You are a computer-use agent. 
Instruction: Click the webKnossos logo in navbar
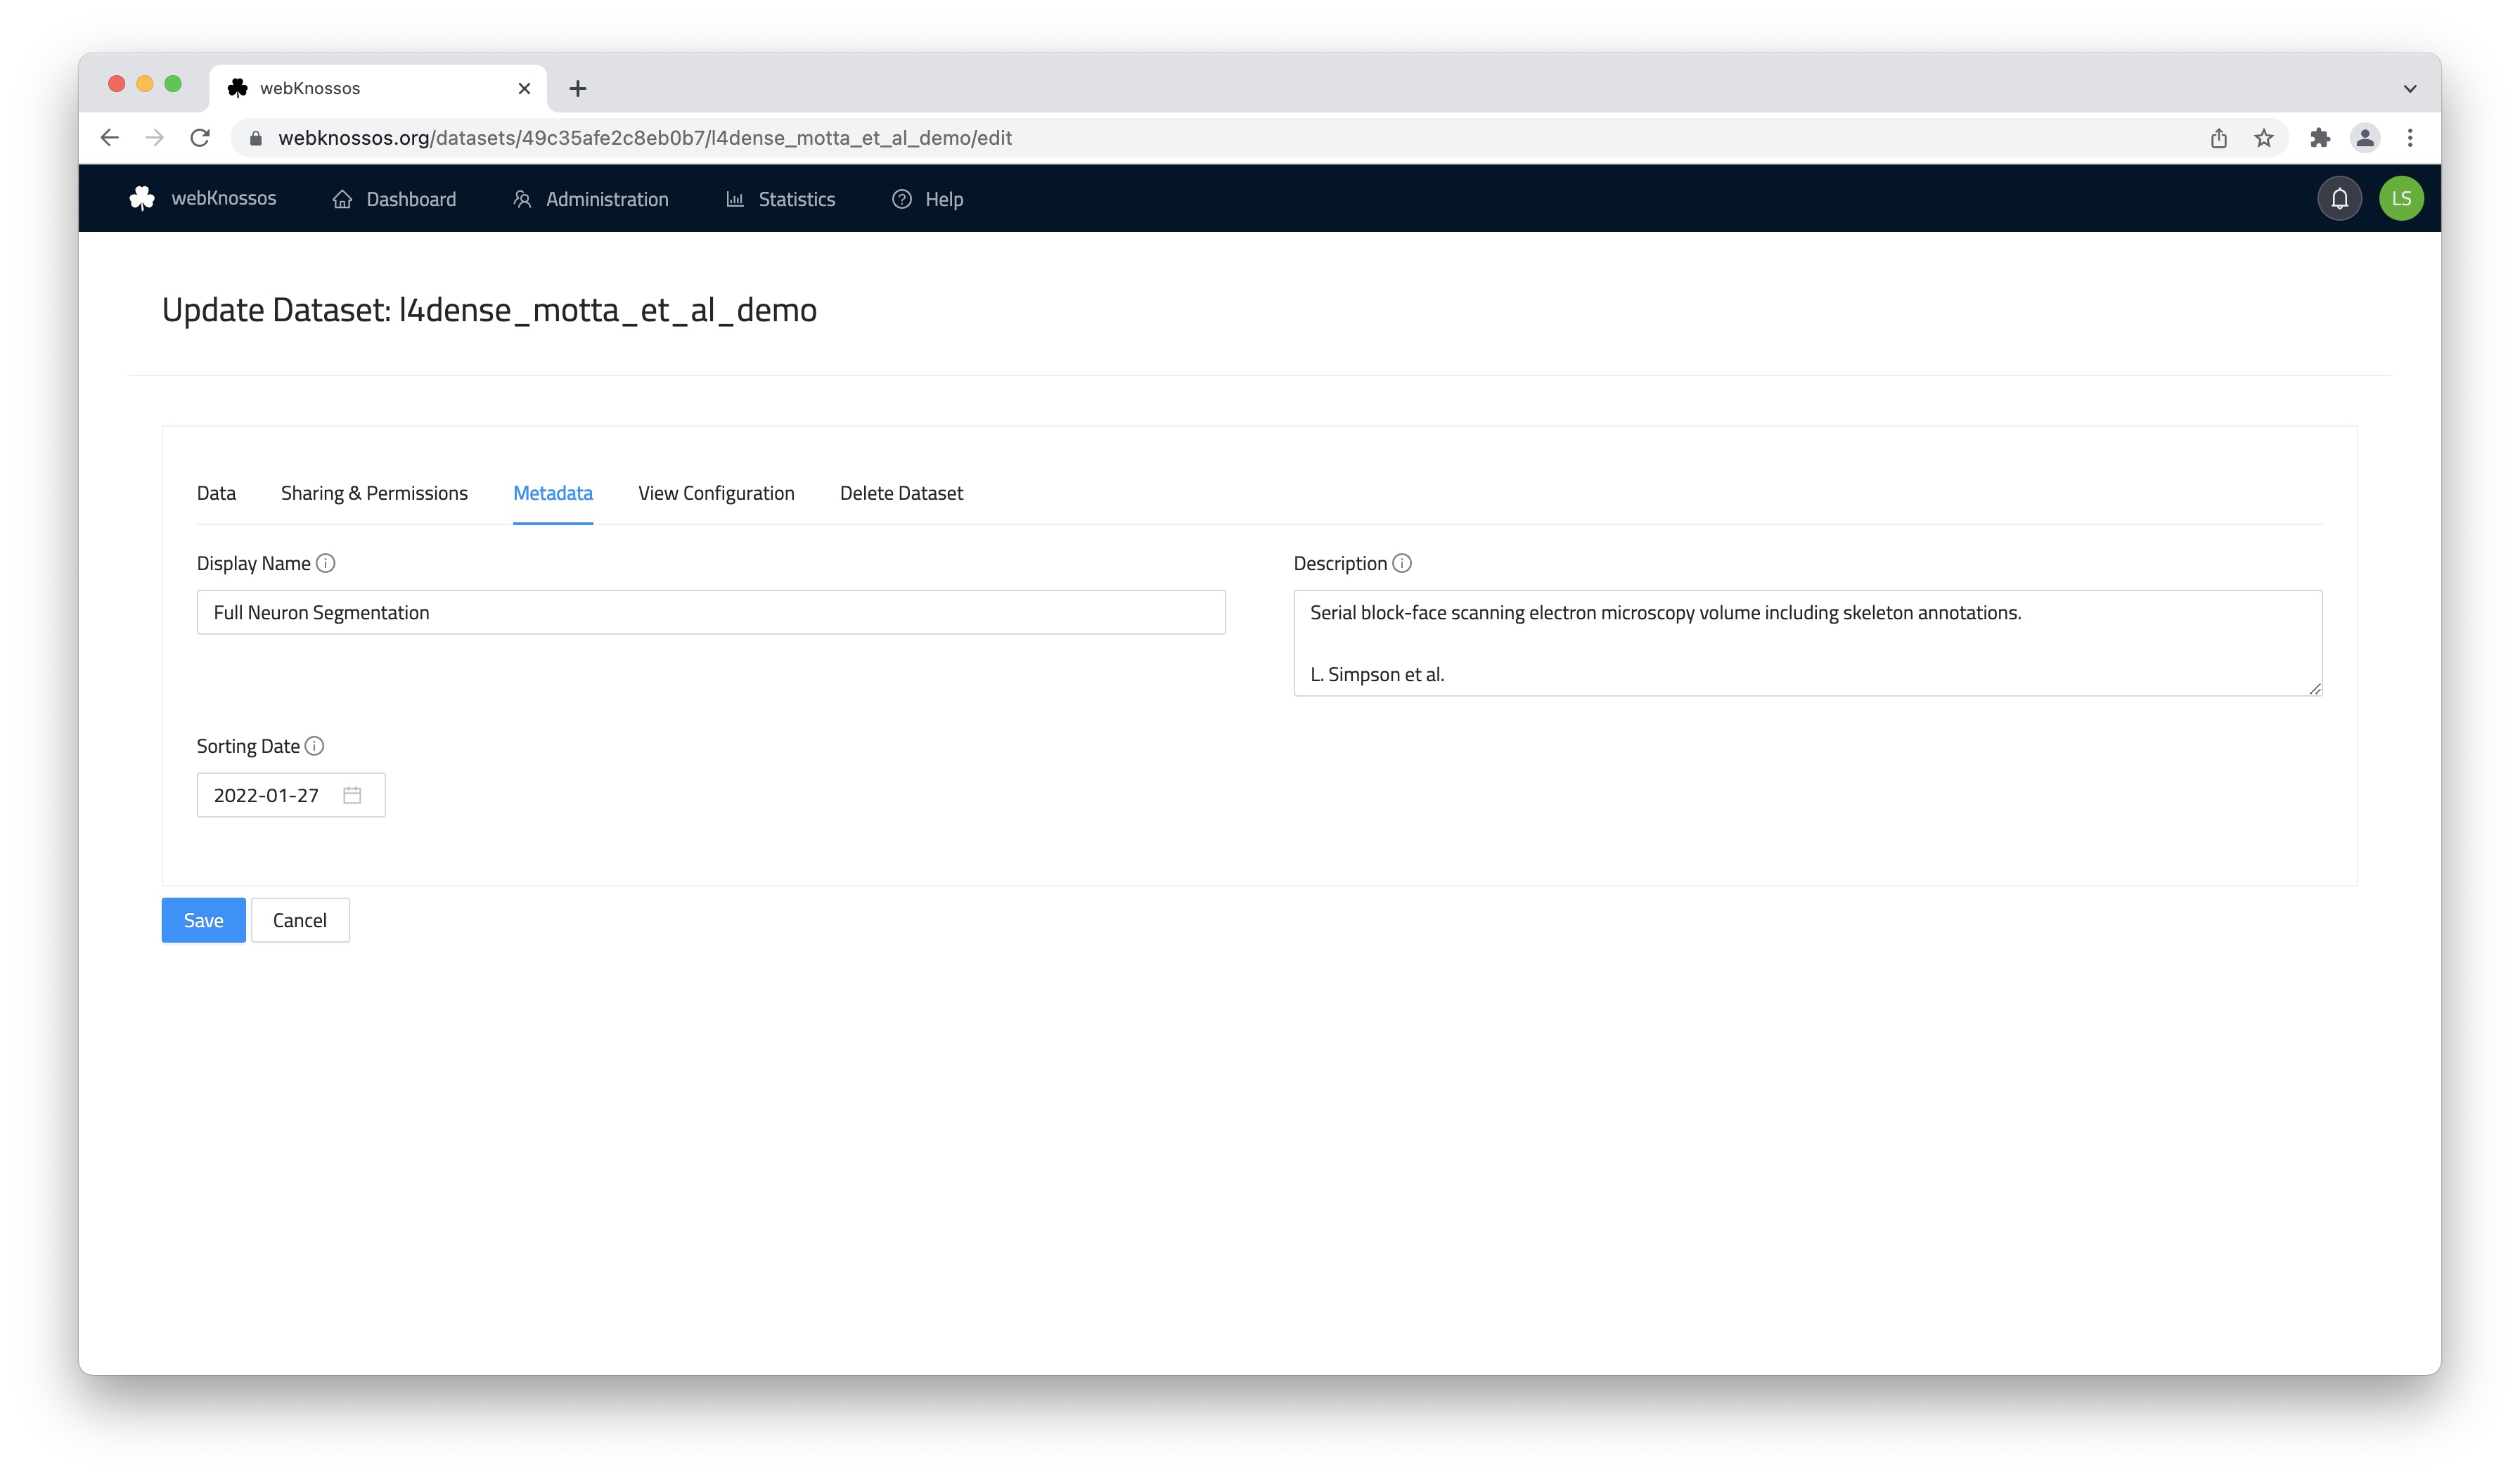[203, 198]
